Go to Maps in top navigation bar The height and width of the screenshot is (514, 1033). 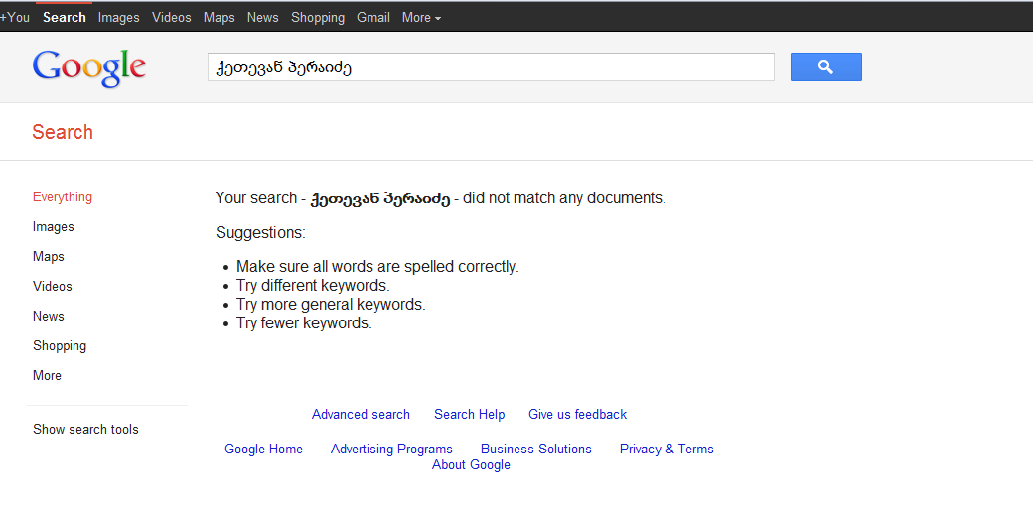[220, 17]
